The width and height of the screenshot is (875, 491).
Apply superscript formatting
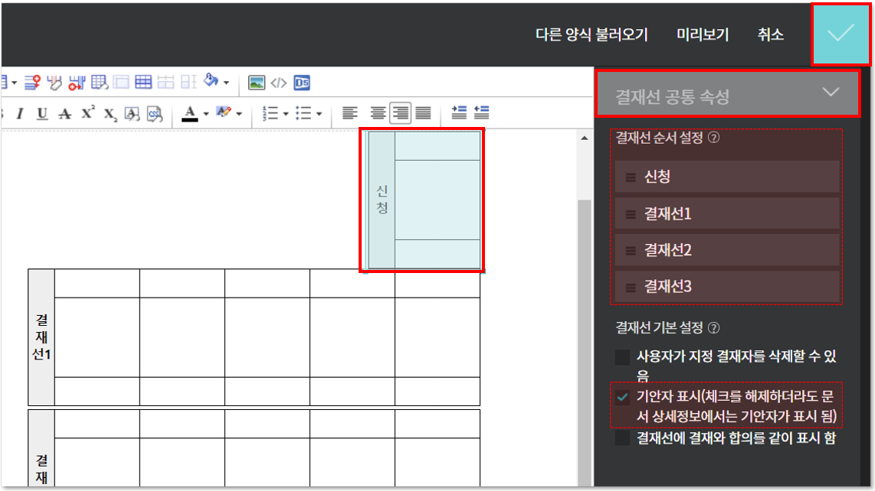(88, 113)
